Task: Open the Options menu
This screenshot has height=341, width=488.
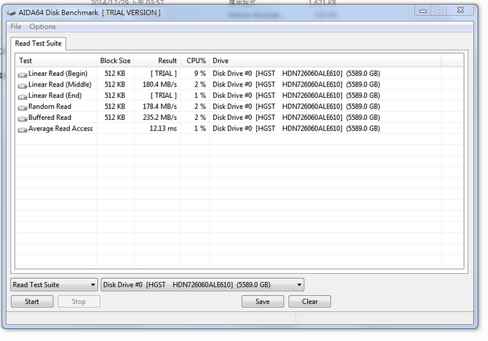Action: pyautogui.click(x=42, y=26)
